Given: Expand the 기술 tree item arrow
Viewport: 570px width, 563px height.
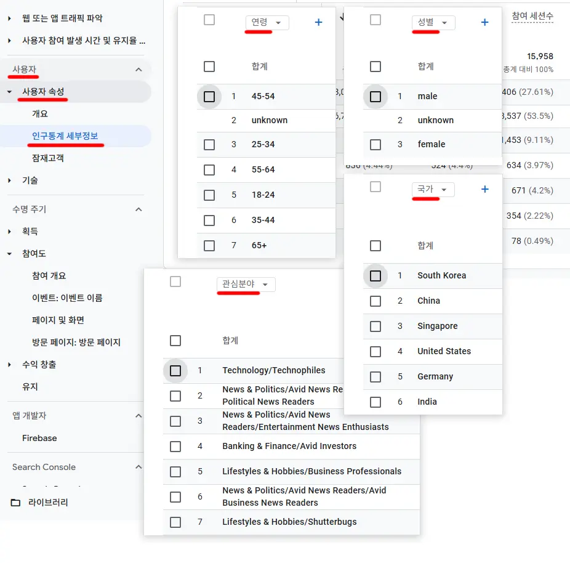Looking at the screenshot, I should (x=9, y=180).
